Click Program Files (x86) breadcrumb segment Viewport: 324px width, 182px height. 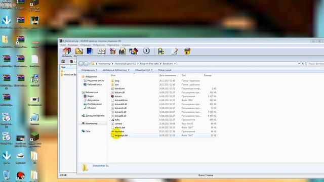(149, 64)
